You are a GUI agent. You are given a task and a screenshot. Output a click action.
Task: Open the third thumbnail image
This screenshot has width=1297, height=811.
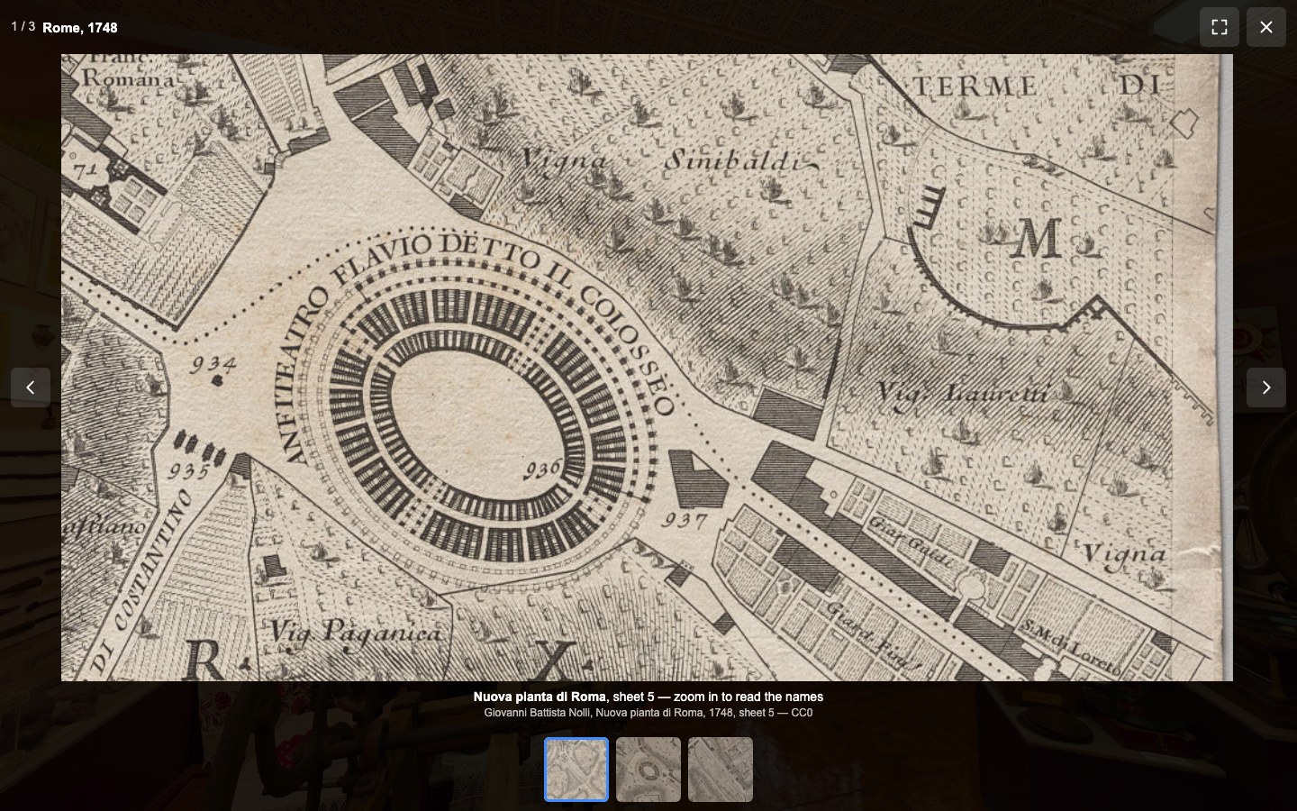tap(721, 770)
